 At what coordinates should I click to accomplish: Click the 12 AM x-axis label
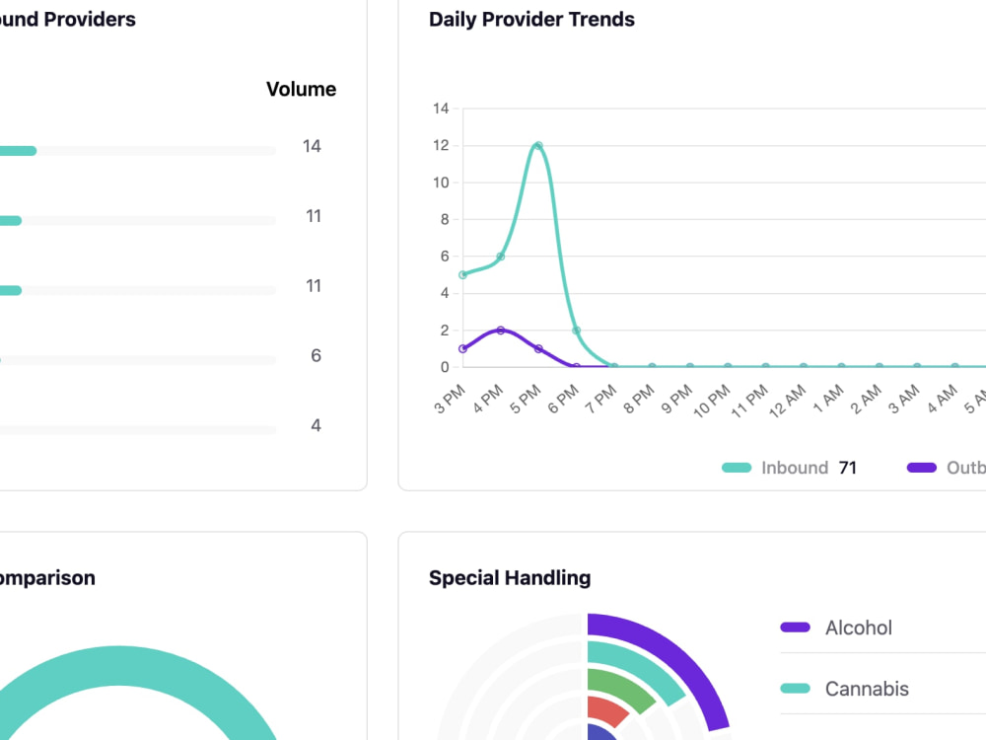point(787,402)
